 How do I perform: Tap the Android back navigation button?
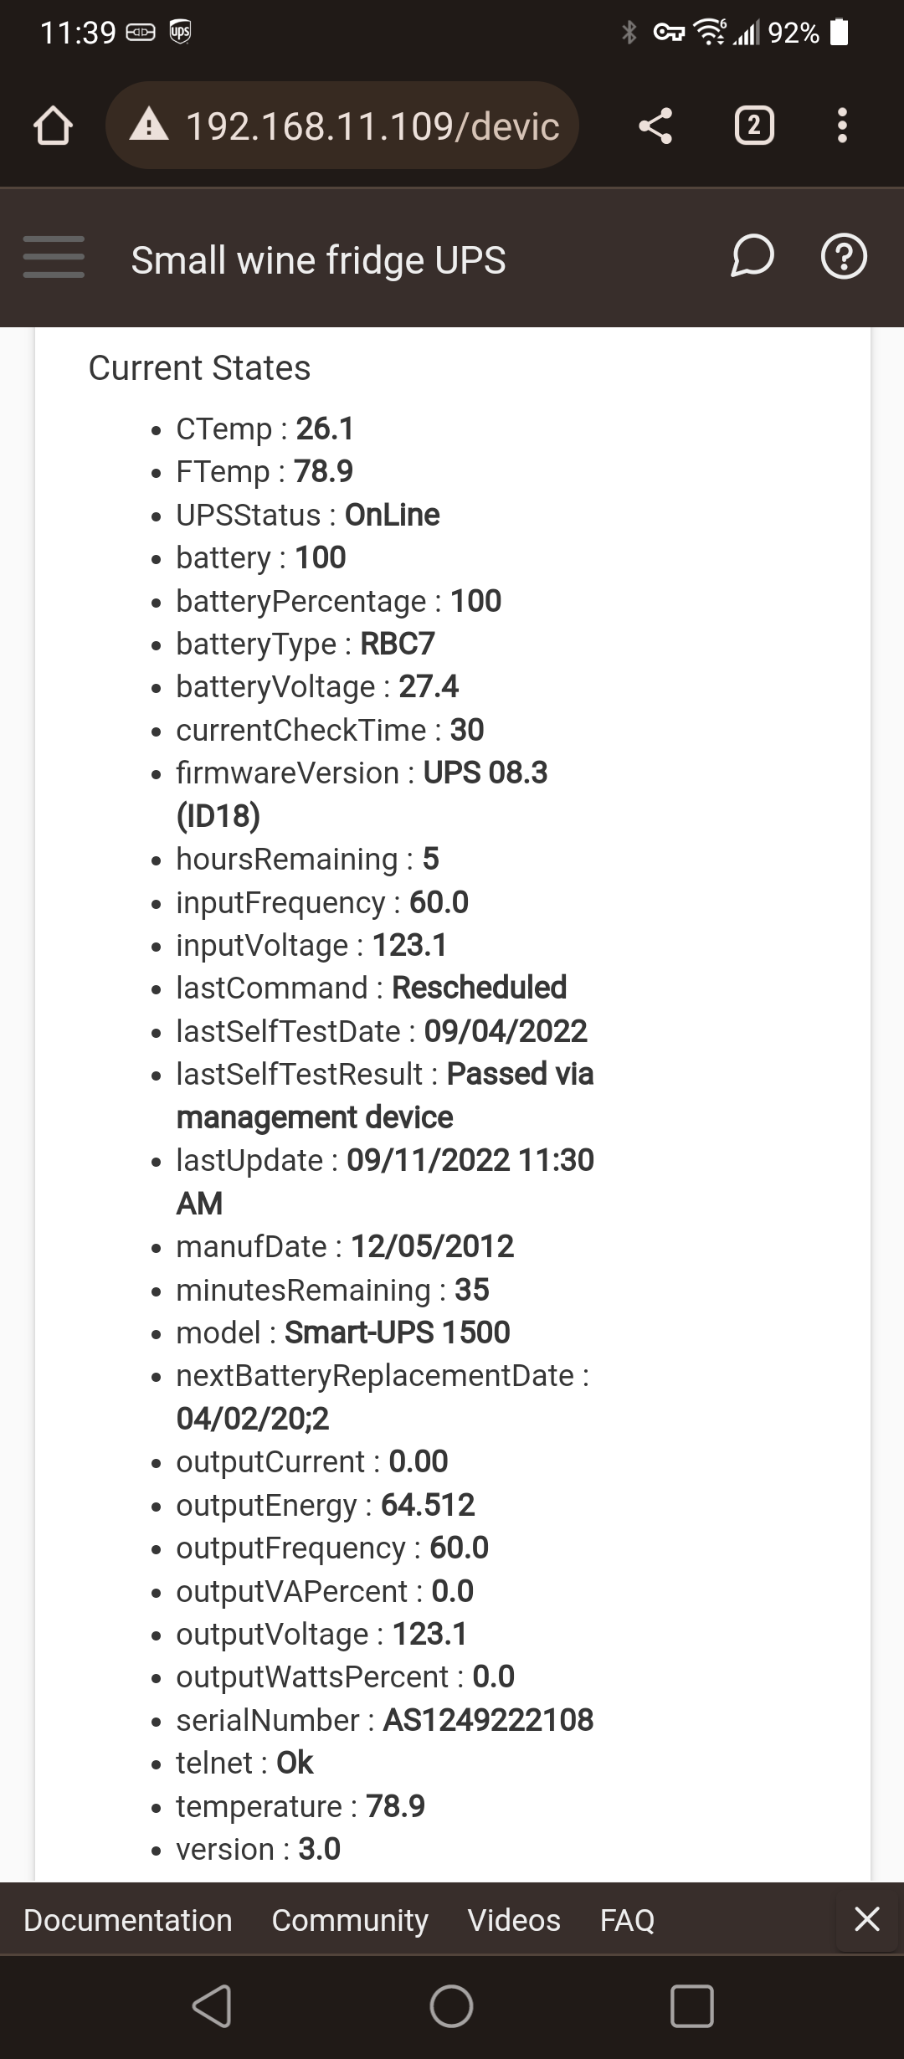(x=212, y=2006)
